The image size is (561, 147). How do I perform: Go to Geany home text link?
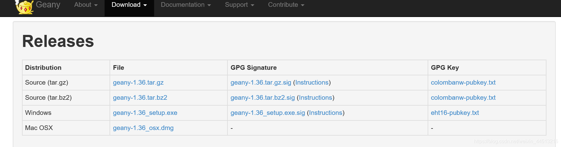point(48,5)
